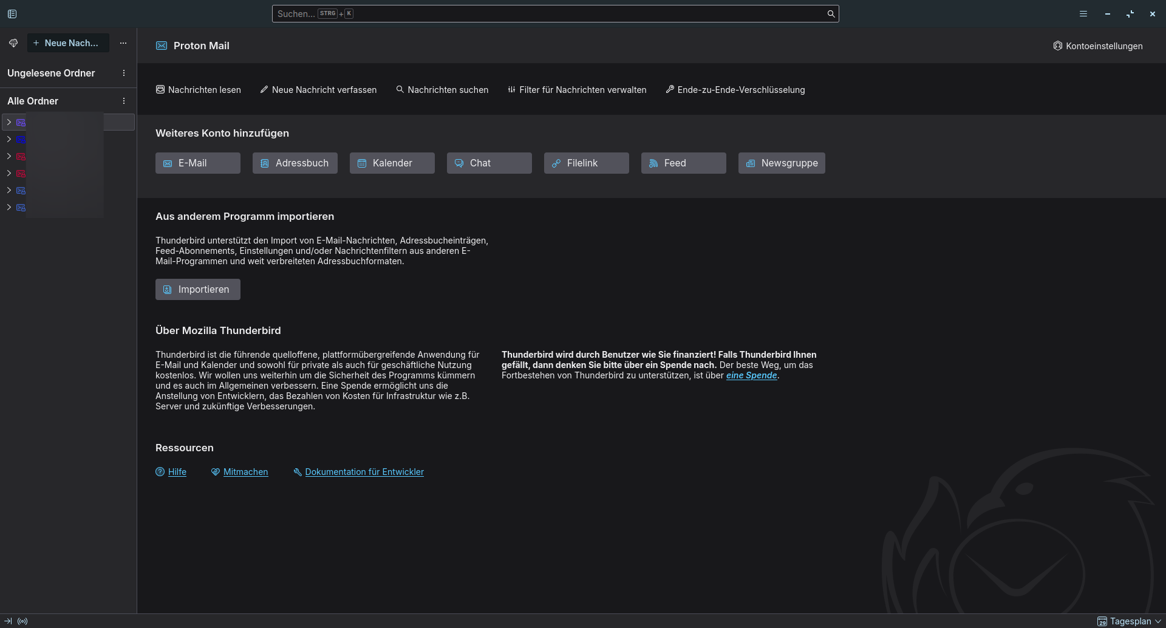Set up a Chat account
The height and width of the screenshot is (628, 1166).
pos(489,163)
